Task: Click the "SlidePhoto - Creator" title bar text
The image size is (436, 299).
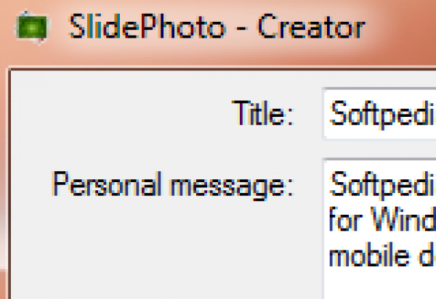Action: (x=216, y=28)
